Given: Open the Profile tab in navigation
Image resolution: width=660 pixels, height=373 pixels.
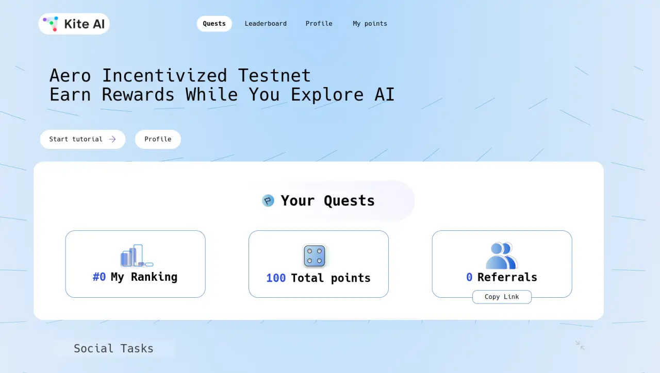Looking at the screenshot, I should [x=319, y=24].
